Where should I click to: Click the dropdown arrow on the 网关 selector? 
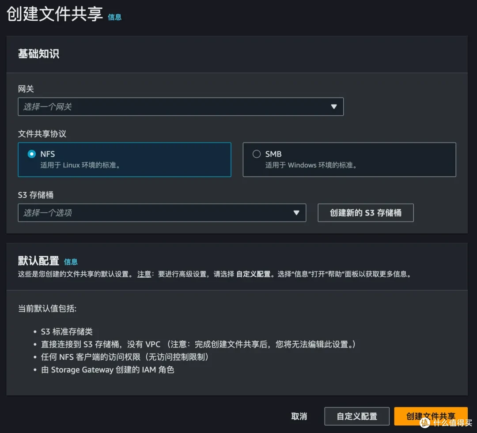pos(334,106)
